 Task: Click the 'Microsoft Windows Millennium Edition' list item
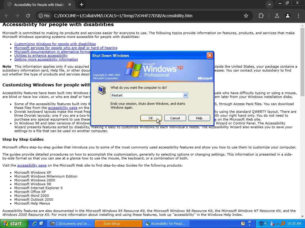coord(46,176)
